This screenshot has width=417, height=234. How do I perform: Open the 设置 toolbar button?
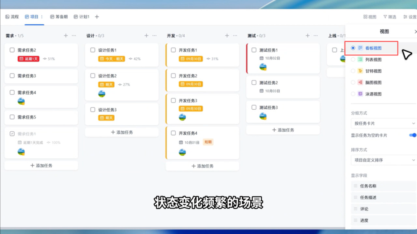[x=410, y=17]
